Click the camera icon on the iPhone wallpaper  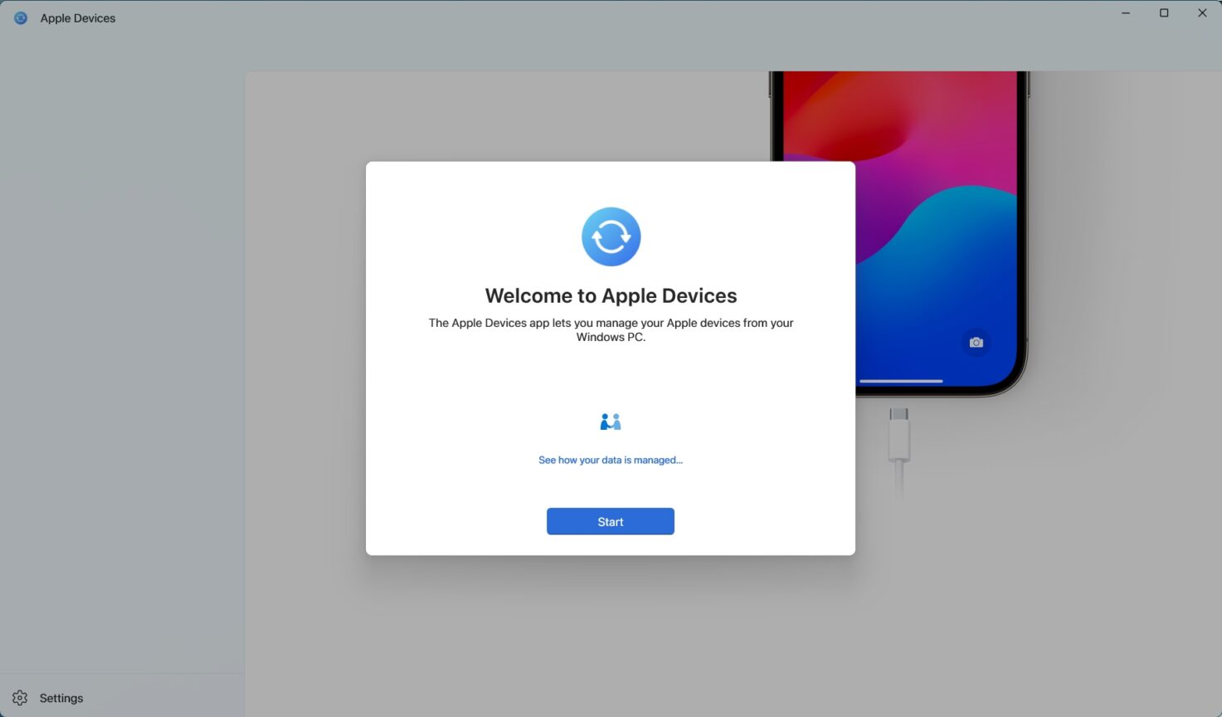coord(976,342)
